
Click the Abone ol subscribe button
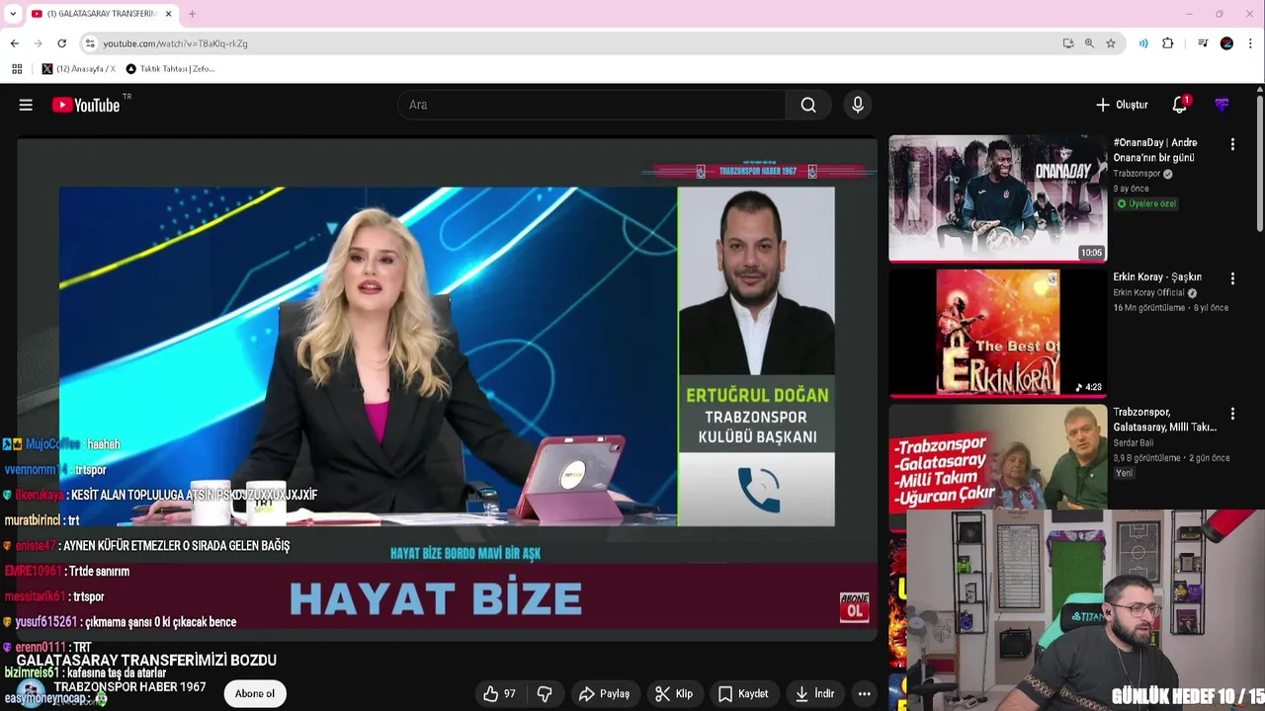coord(255,694)
